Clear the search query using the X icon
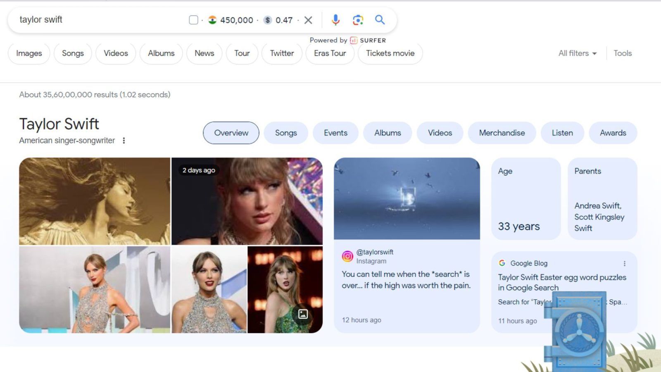661x372 pixels. tap(308, 19)
